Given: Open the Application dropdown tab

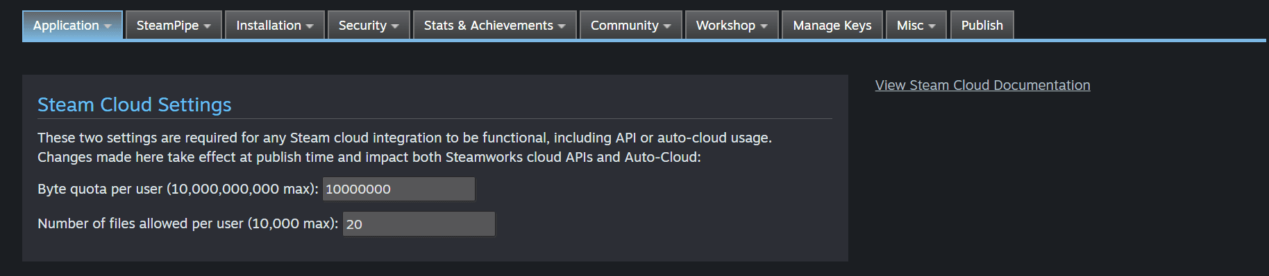Looking at the screenshot, I should click(72, 26).
